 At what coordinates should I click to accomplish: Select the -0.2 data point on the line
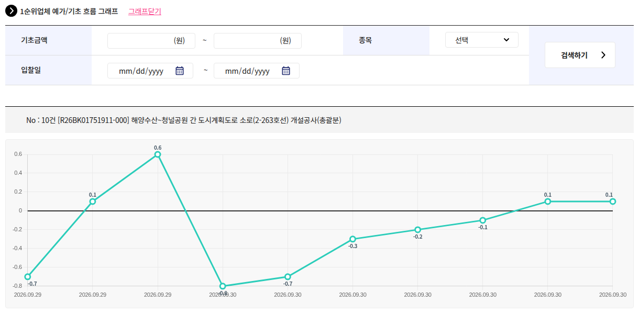click(x=417, y=230)
